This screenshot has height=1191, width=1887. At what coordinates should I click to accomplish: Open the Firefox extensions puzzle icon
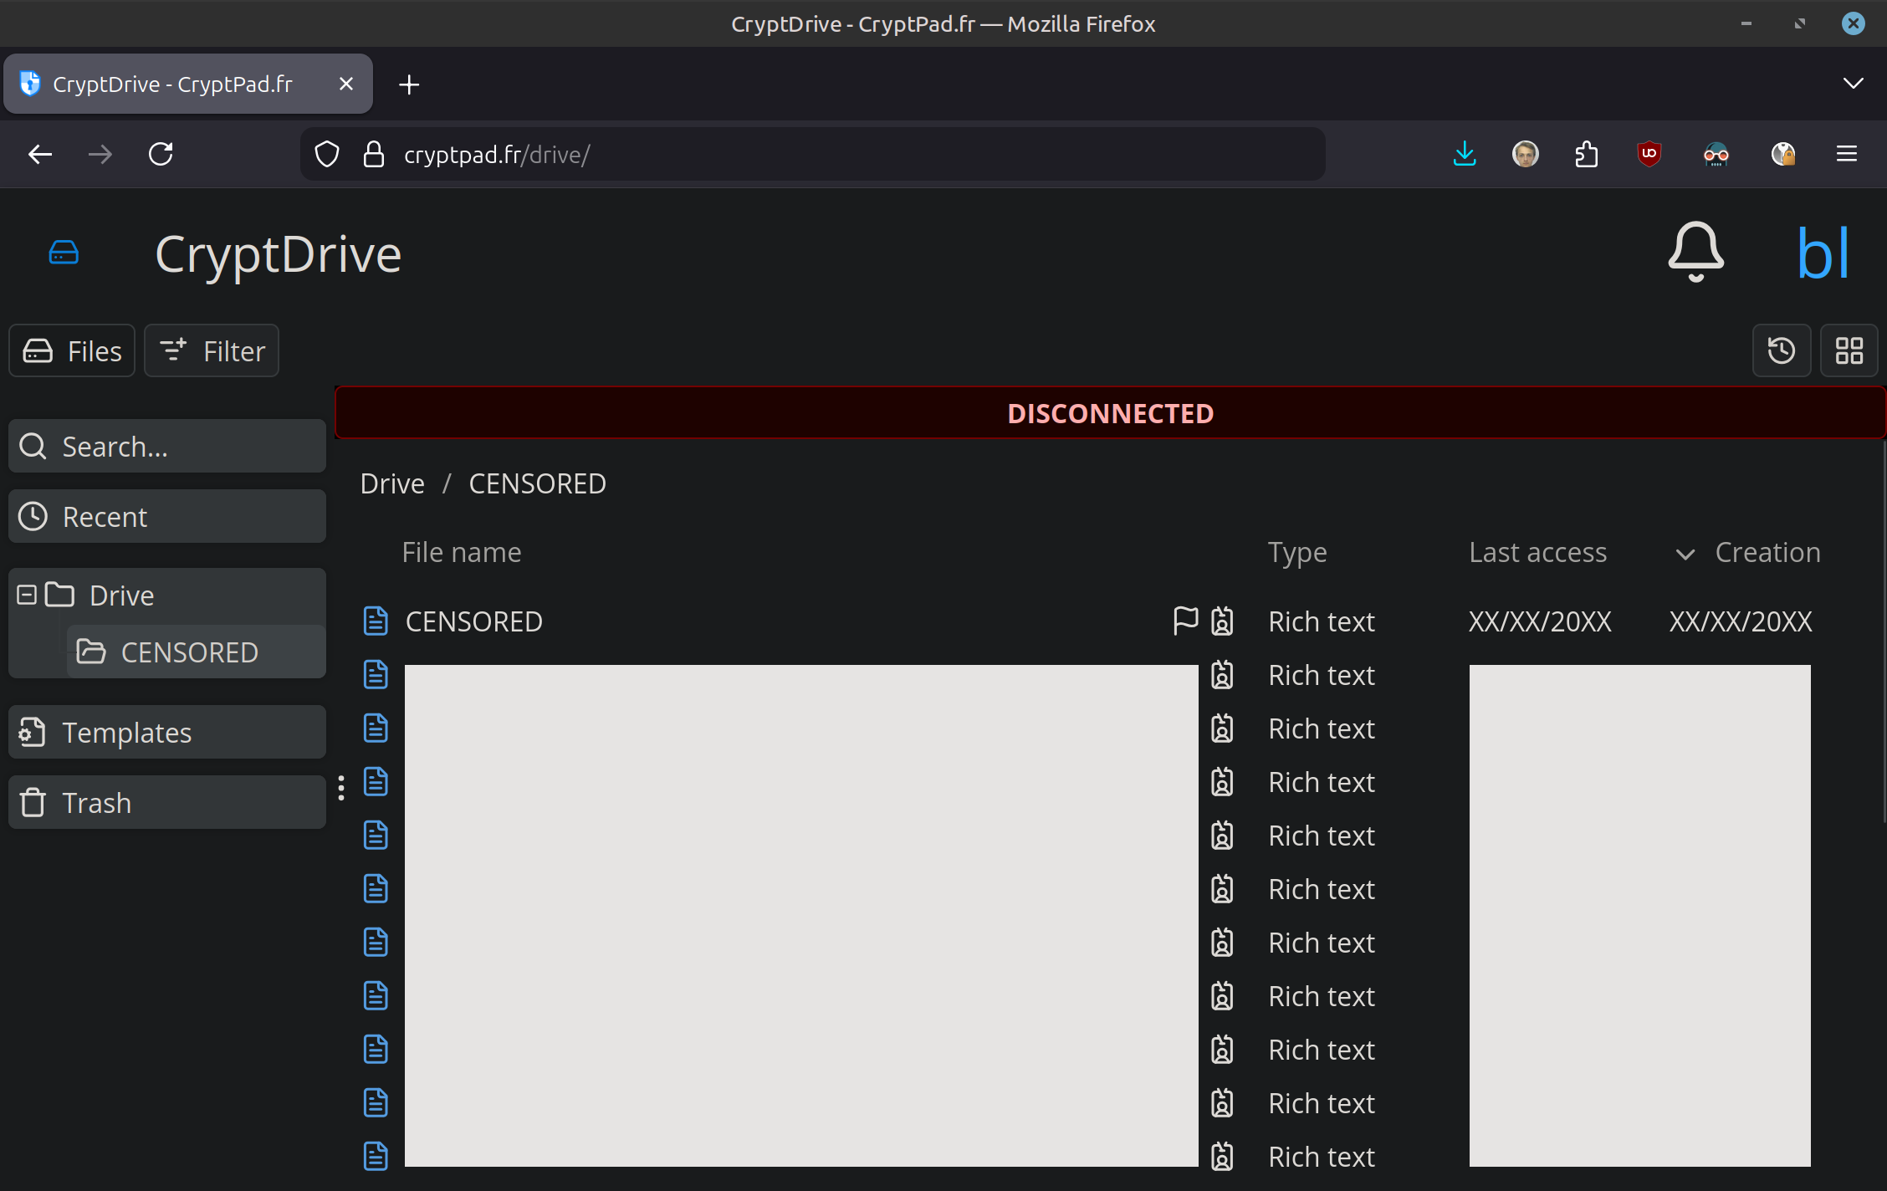pos(1586,154)
